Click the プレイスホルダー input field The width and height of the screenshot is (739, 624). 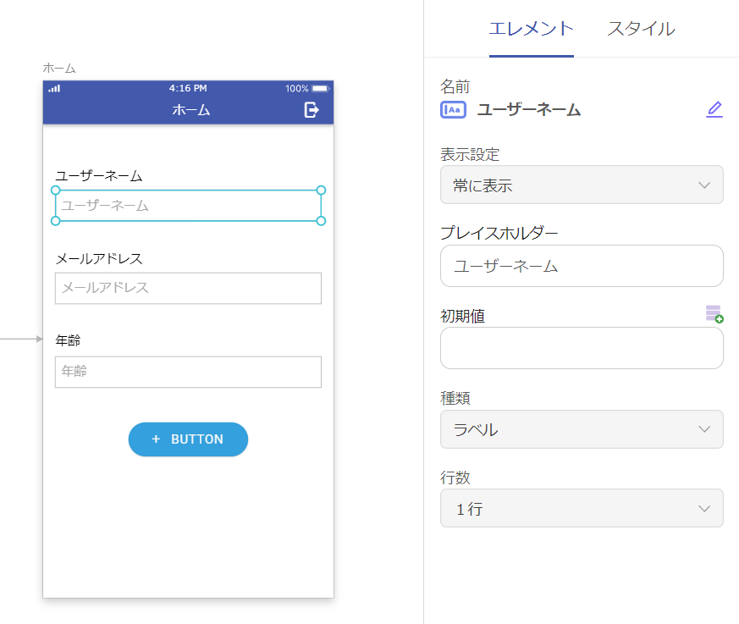[582, 266]
